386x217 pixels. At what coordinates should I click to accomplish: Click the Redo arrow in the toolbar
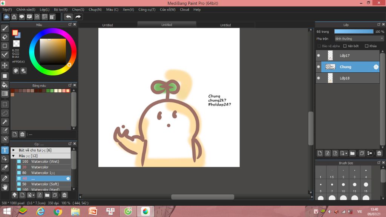[x=78, y=17]
